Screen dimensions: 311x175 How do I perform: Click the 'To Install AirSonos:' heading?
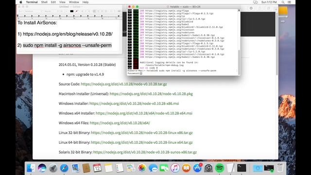point(37,23)
